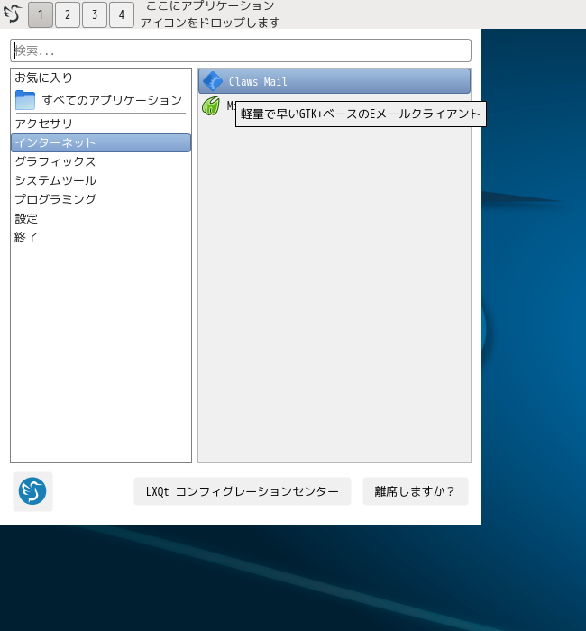Click the green leaf application icon

[211, 105]
